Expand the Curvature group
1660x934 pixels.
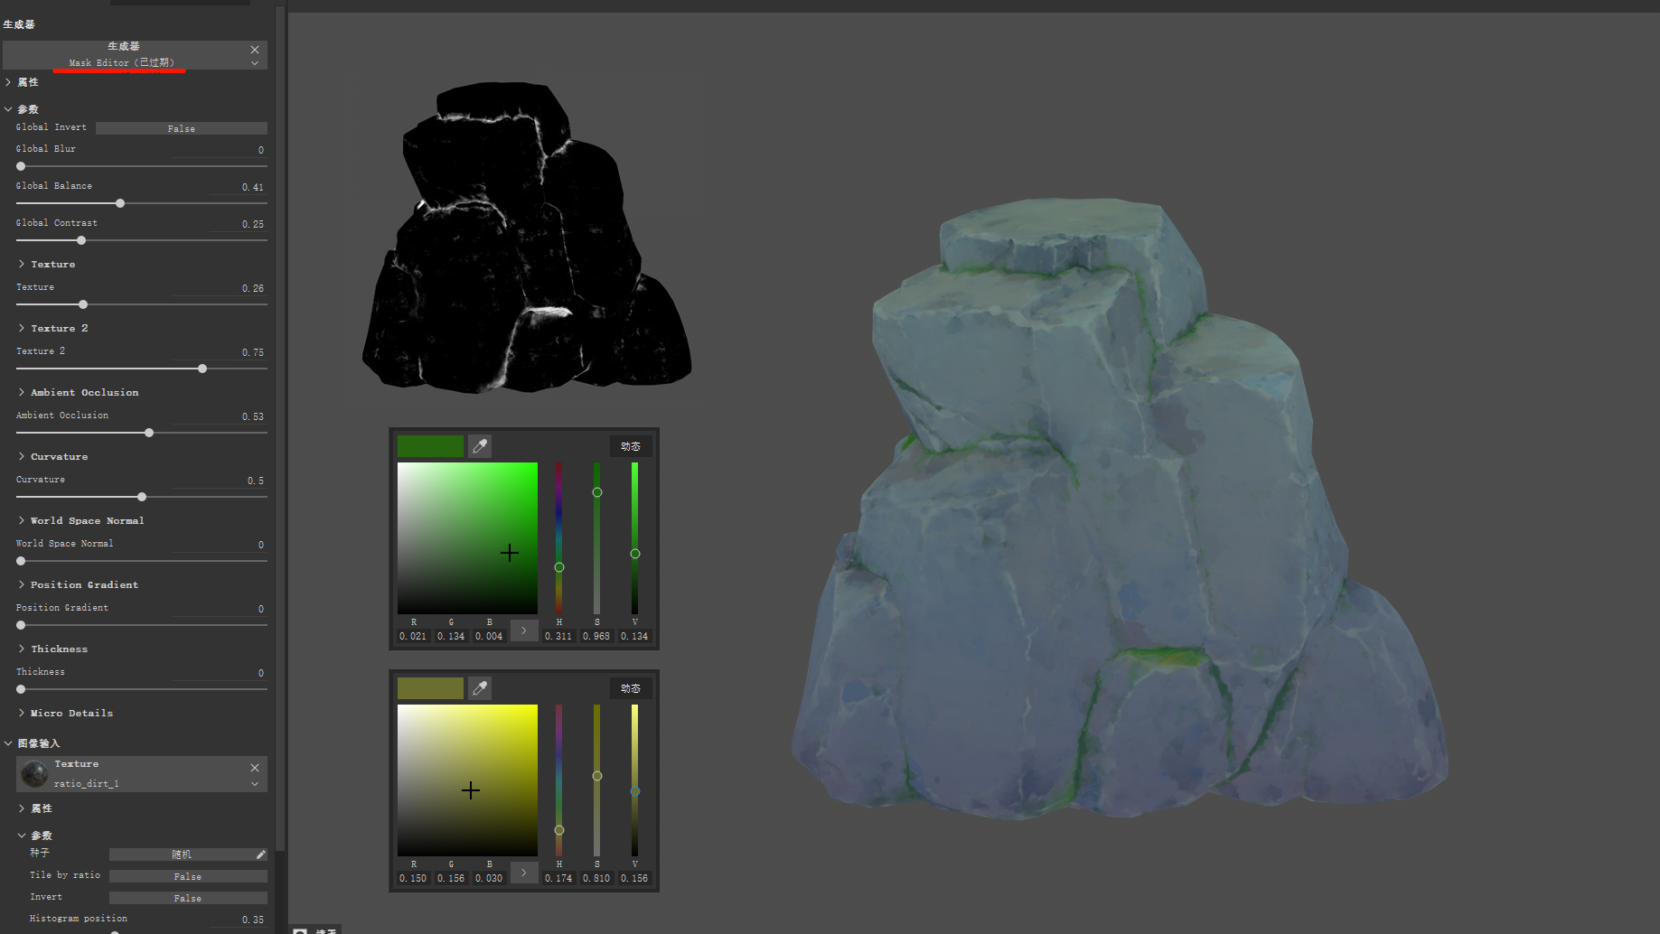coord(22,456)
